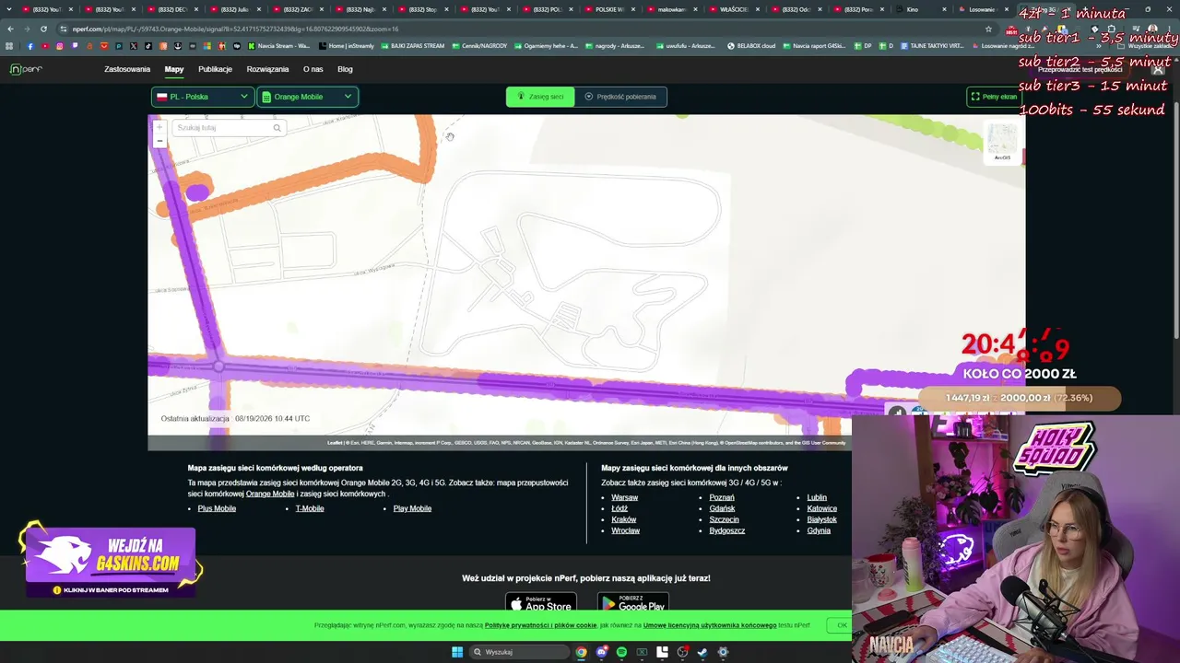
Task: Download from the App Store badge
Action: [x=541, y=604]
